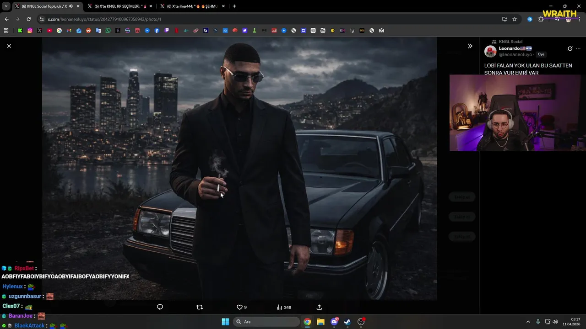This screenshot has width=586, height=329.
Task: Switch to the ilker444 ŞEHMUZ tab
Action: coord(192,6)
